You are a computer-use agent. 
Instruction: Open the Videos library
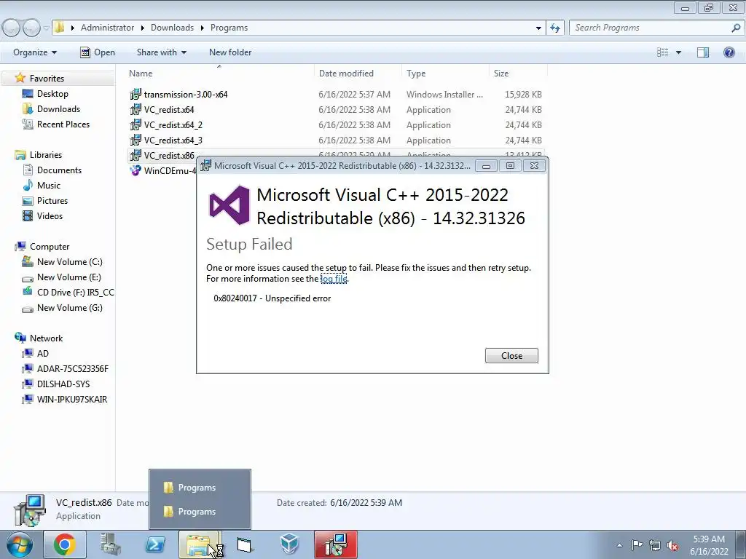click(x=50, y=215)
